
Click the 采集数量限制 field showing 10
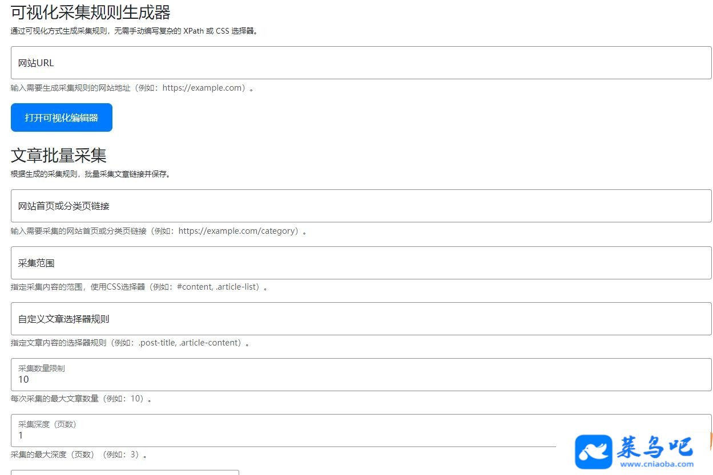[361, 375]
